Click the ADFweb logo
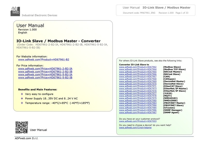 pyautogui.click(x=15, y=12)
